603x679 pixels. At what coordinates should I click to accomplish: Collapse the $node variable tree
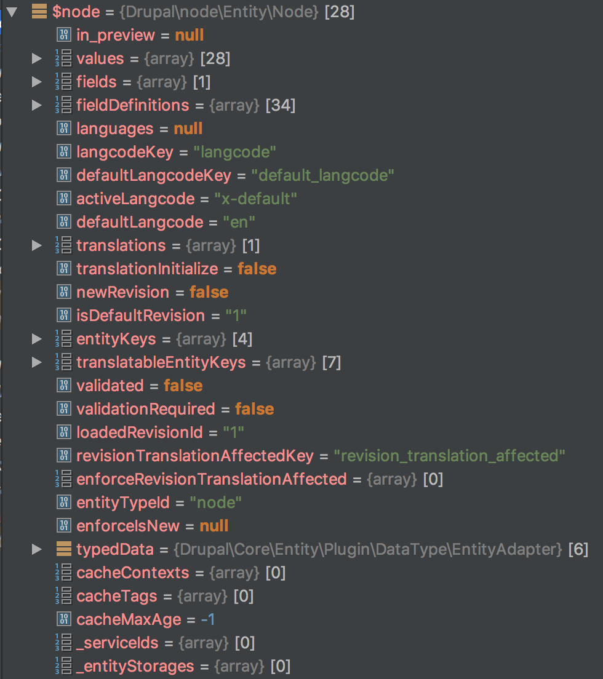tap(12, 12)
